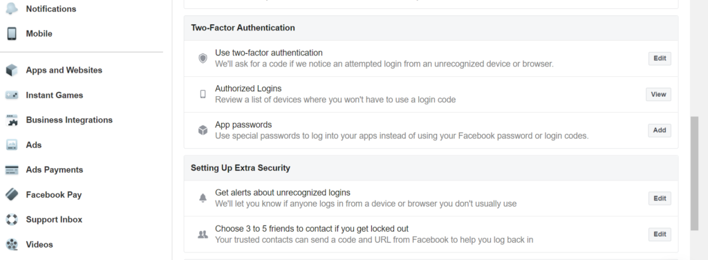Click the Business Integrations icon

(12, 120)
